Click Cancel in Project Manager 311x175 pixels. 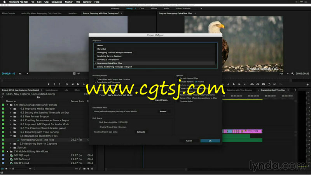point(189,141)
